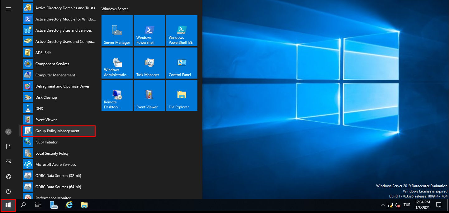Launch Defragment and Optimize Drives

(59, 86)
